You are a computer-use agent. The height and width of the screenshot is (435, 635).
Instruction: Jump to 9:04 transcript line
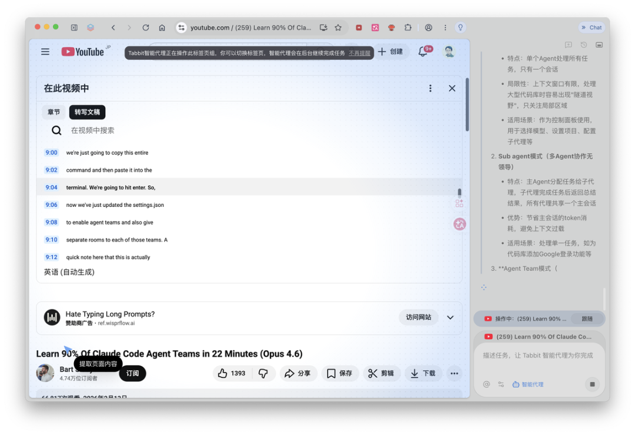tap(249, 188)
